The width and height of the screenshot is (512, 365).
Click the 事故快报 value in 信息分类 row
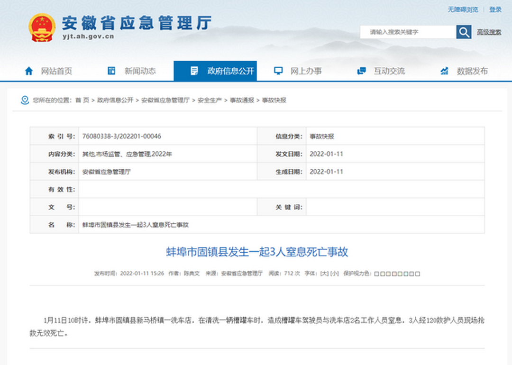pos(321,137)
